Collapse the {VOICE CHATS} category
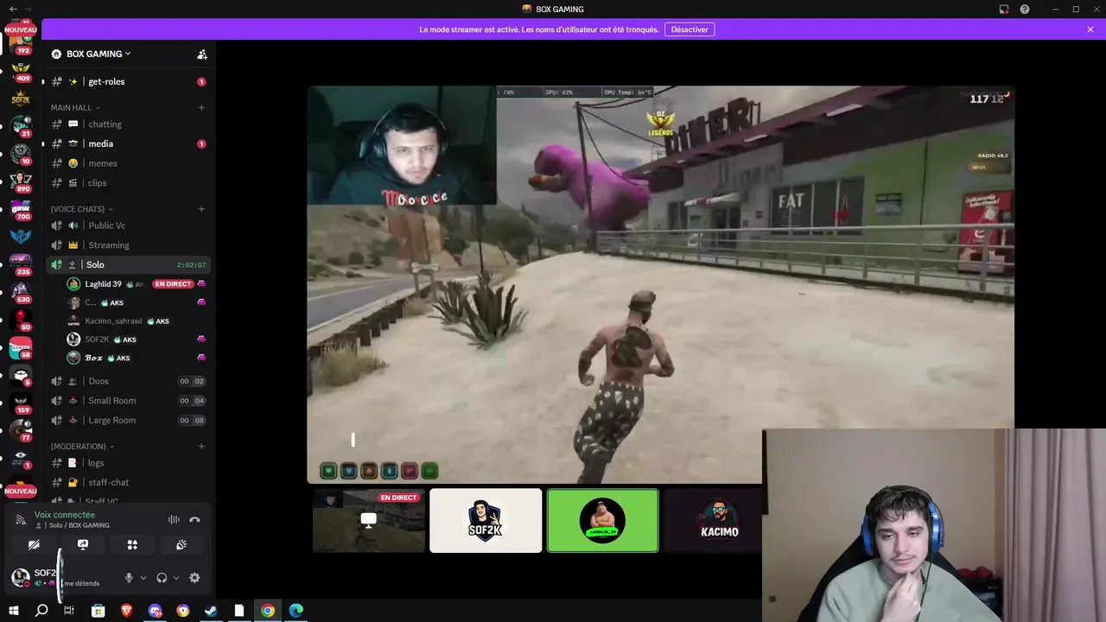The height and width of the screenshot is (622, 1106). (x=82, y=208)
